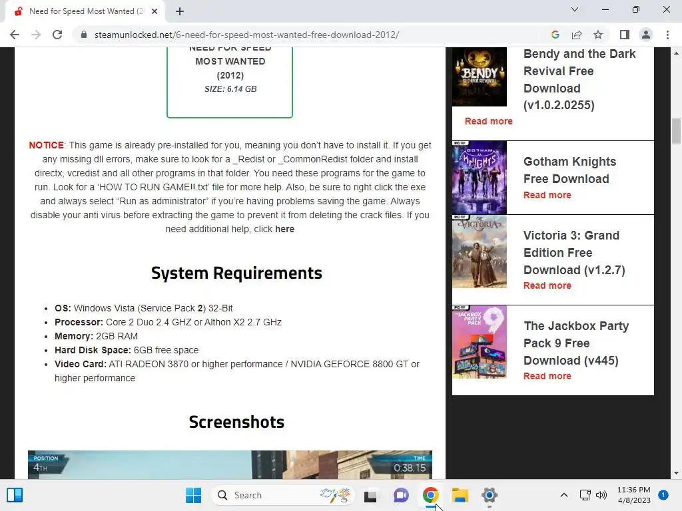The image size is (682, 511).
Task: Click the Processor requirement line
Action: tap(168, 323)
